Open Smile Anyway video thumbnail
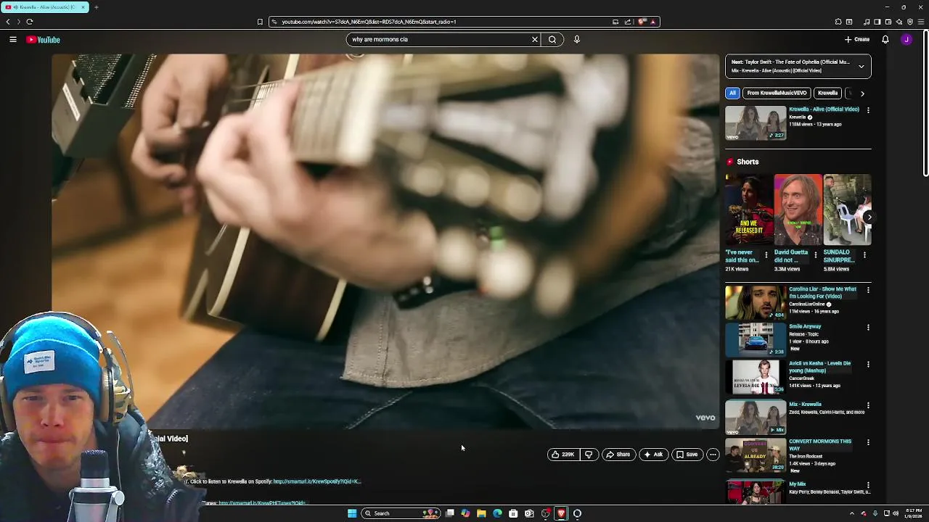 pos(756,339)
